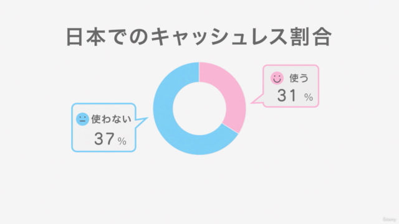Viewport: 399px width, 224px height.
Task: Click the 日本 characters in the title
Action: pos(86,37)
